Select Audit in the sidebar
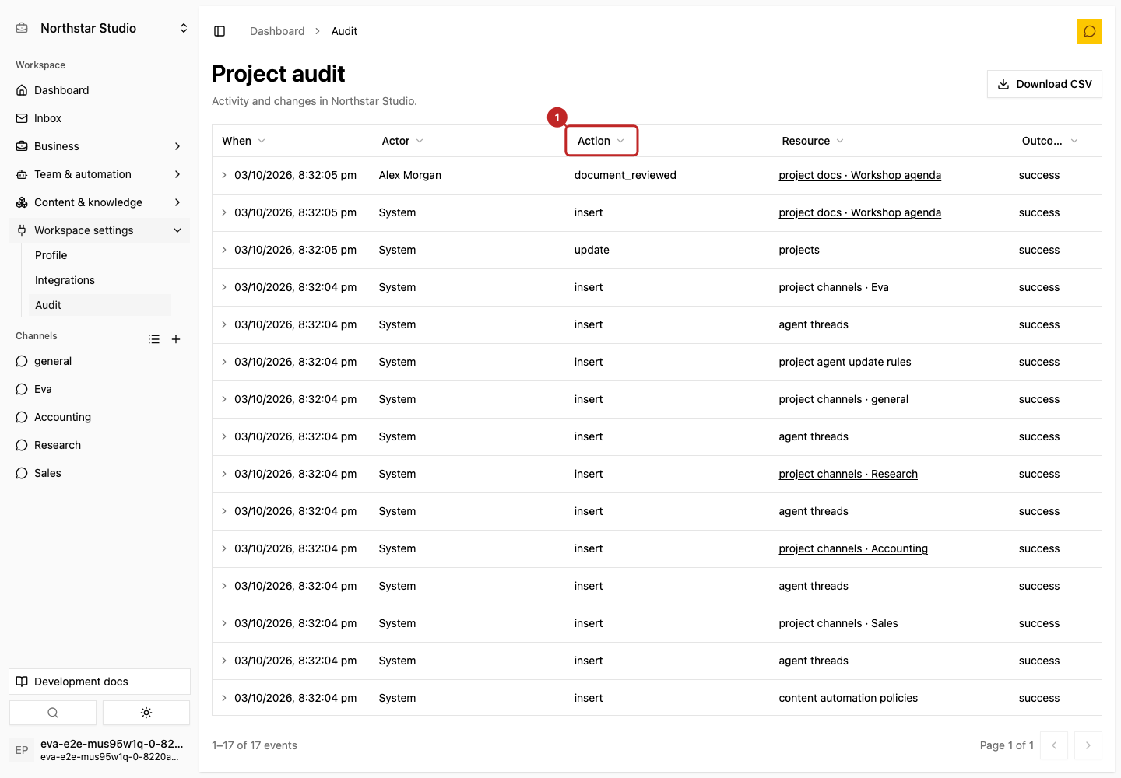Screen dimensions: 1121x778 click(x=100, y=305)
